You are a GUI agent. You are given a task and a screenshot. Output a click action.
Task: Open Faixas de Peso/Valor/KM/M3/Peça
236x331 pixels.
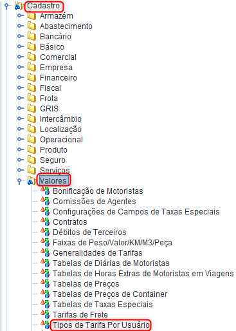coord(113,243)
